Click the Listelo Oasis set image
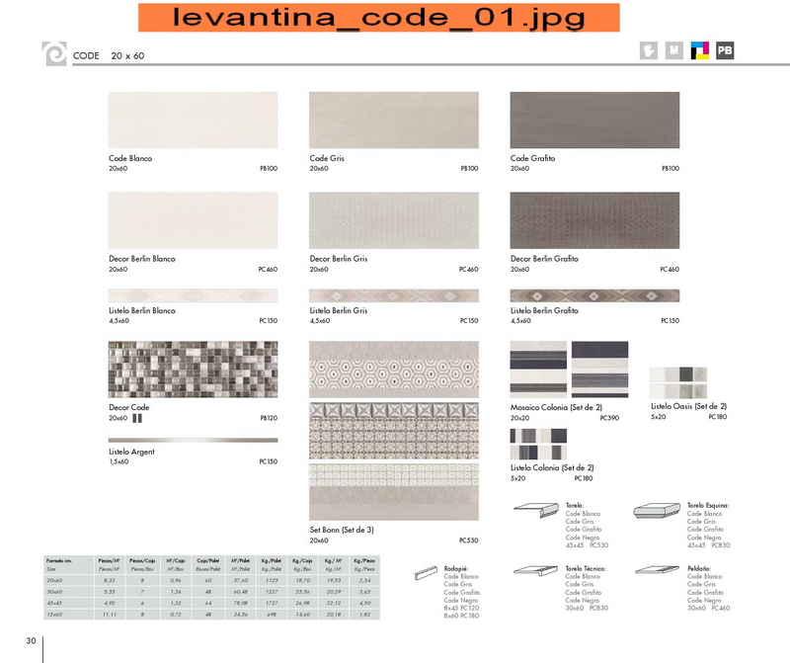Viewport: 790px width, 663px height. coord(678,382)
